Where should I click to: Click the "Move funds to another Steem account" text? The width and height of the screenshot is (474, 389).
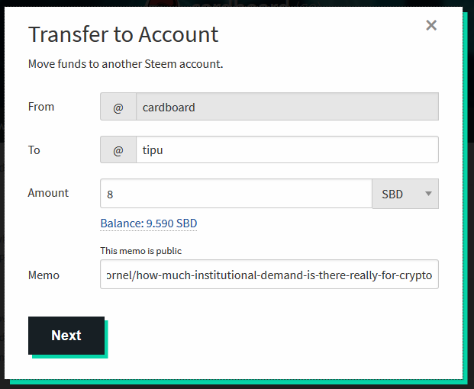(x=125, y=64)
